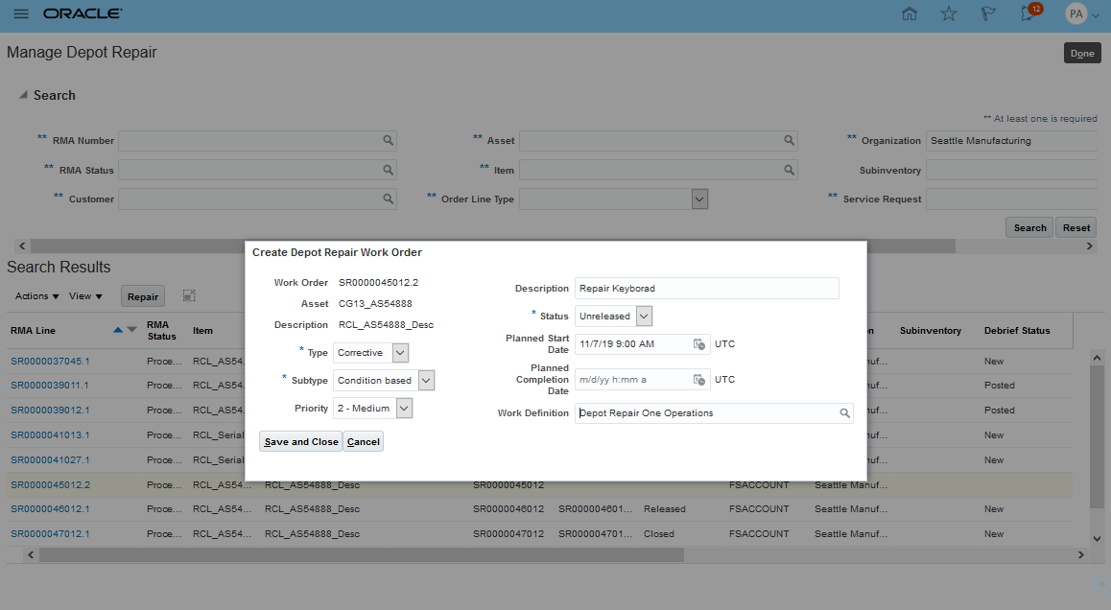Click the ORACLE logo
1111x610 pixels.
(x=83, y=13)
